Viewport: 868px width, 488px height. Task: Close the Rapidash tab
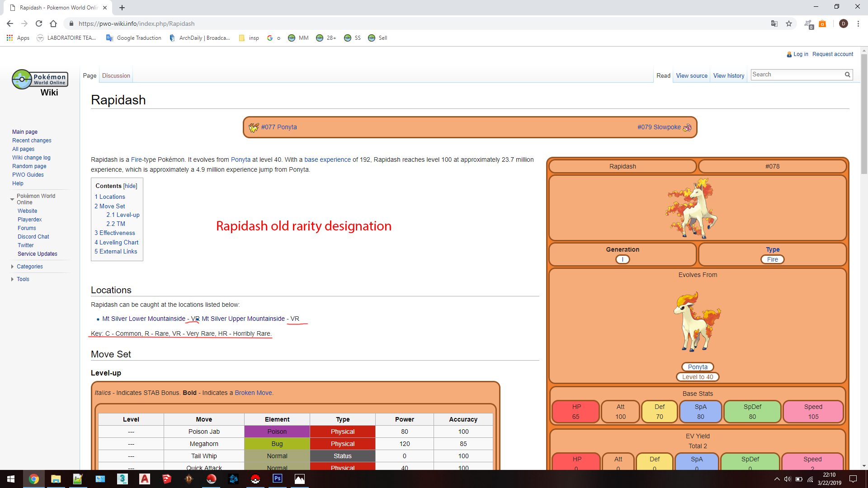click(x=105, y=8)
